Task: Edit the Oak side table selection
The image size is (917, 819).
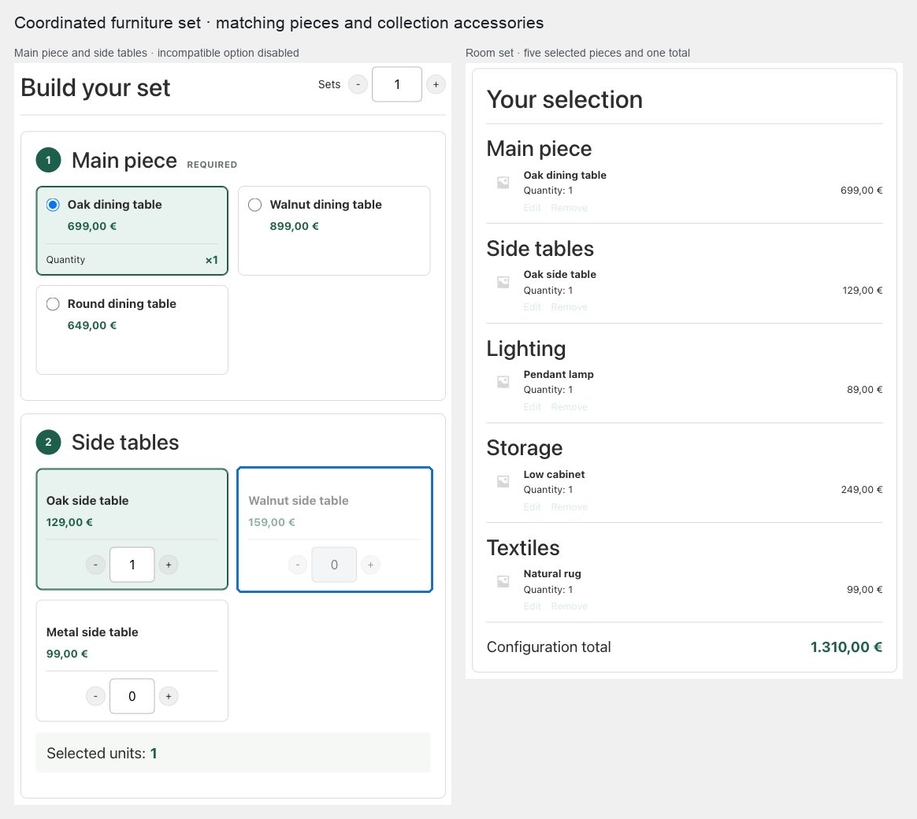Action: [x=533, y=307]
